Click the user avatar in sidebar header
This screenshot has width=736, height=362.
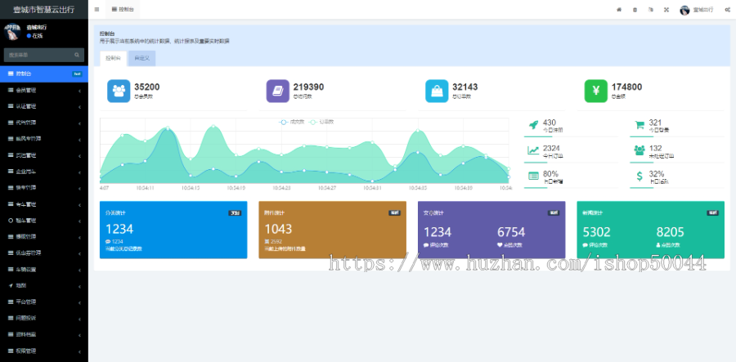click(12, 31)
